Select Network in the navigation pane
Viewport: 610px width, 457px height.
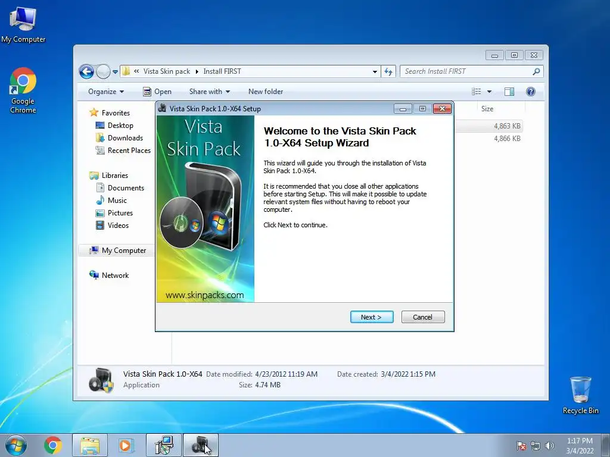tap(108, 276)
